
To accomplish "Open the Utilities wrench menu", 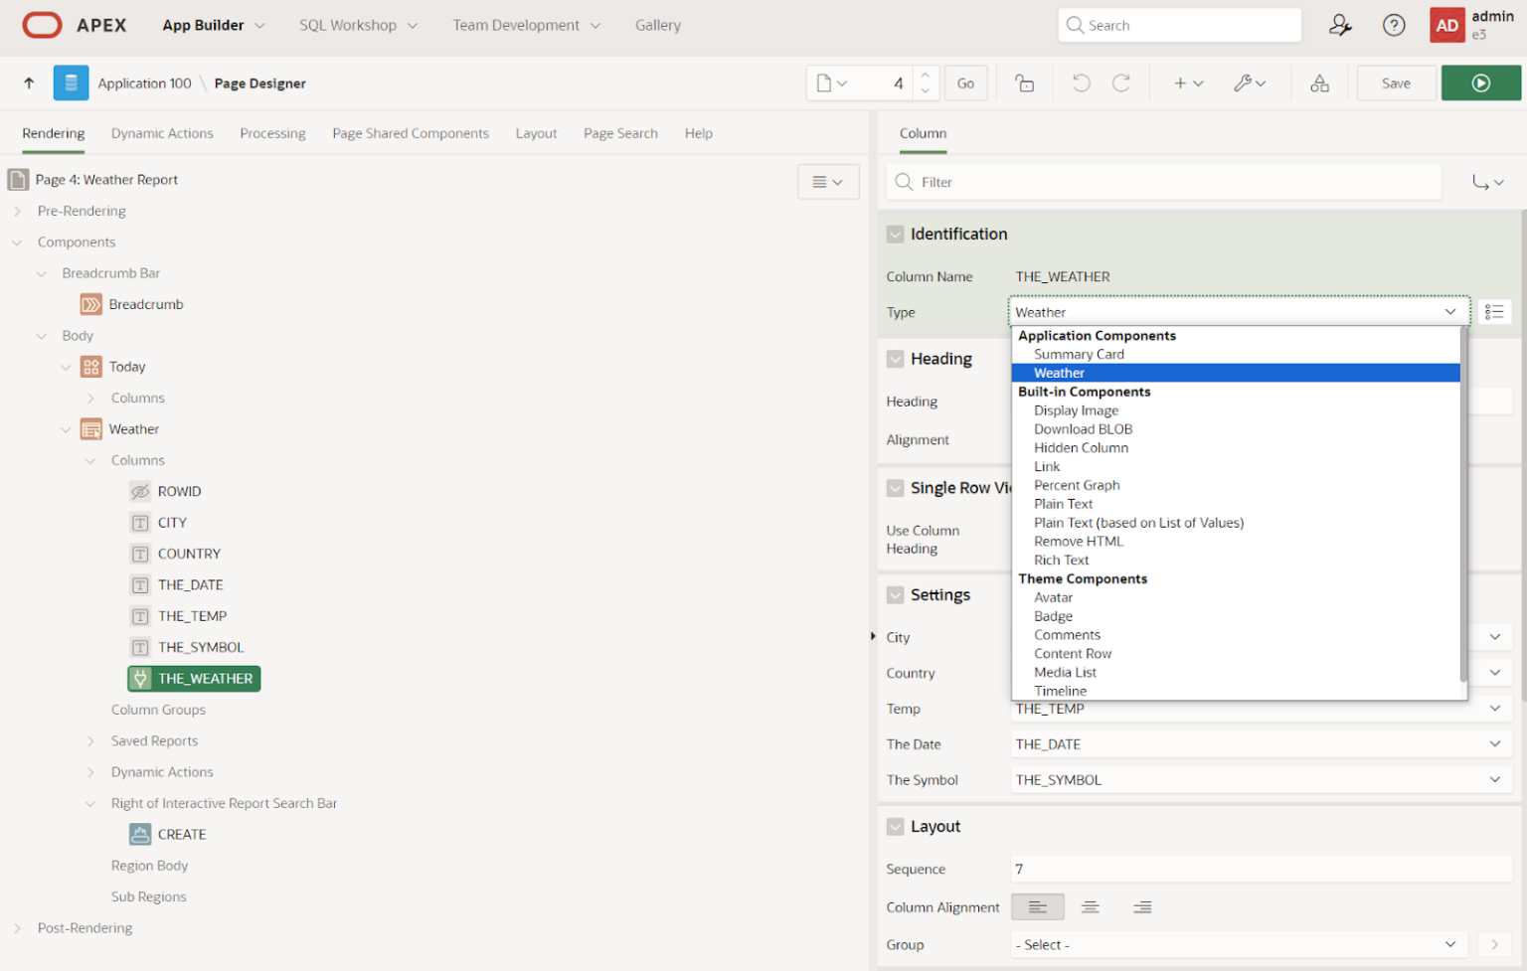I will (1250, 83).
